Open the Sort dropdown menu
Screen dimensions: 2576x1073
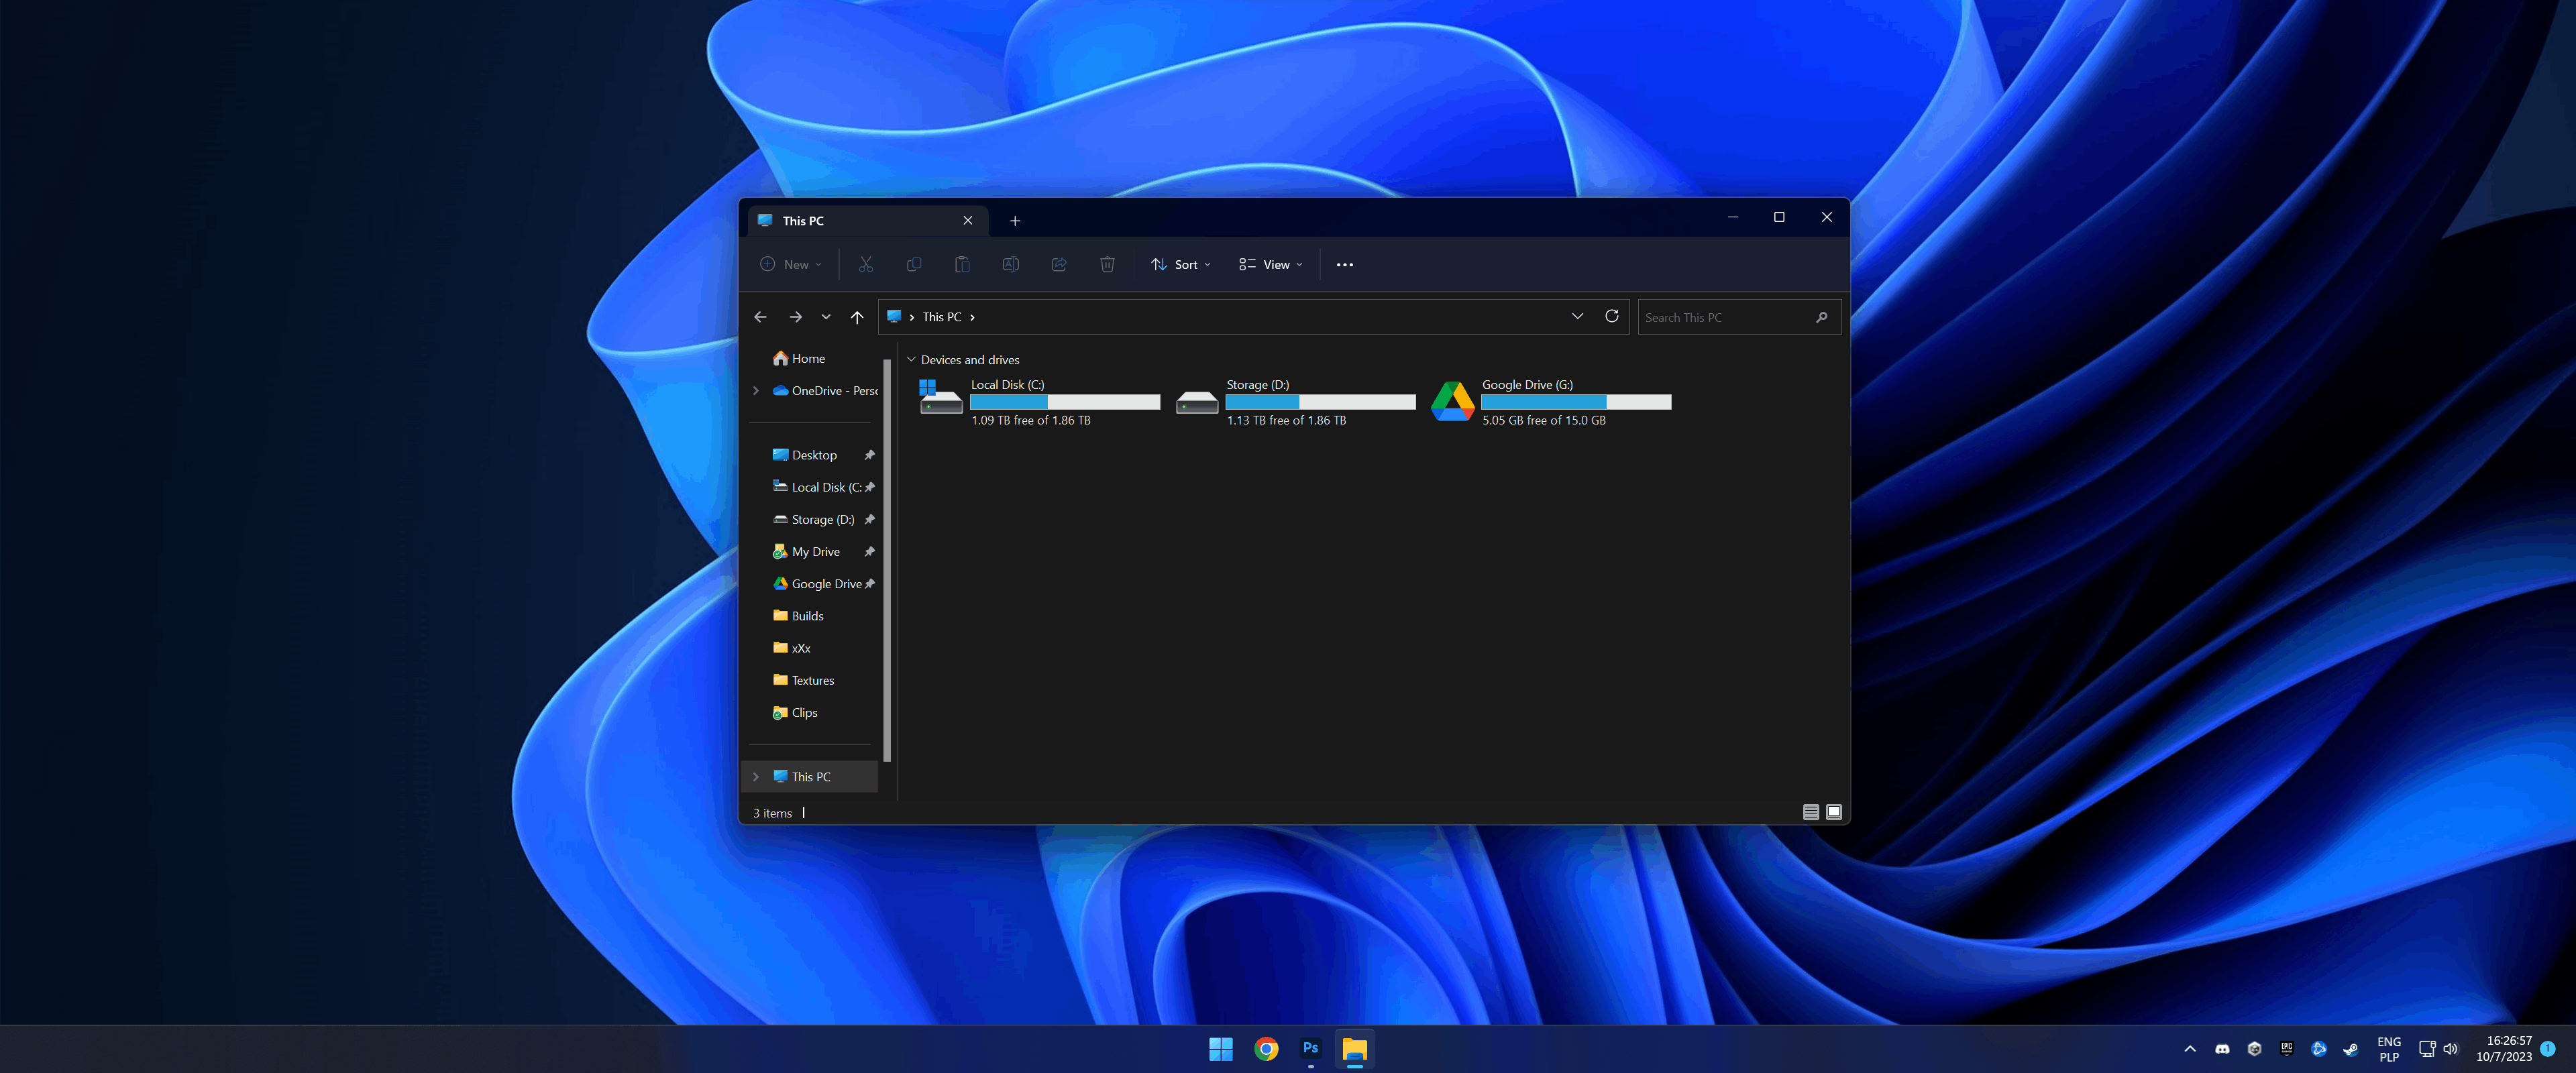point(1181,265)
